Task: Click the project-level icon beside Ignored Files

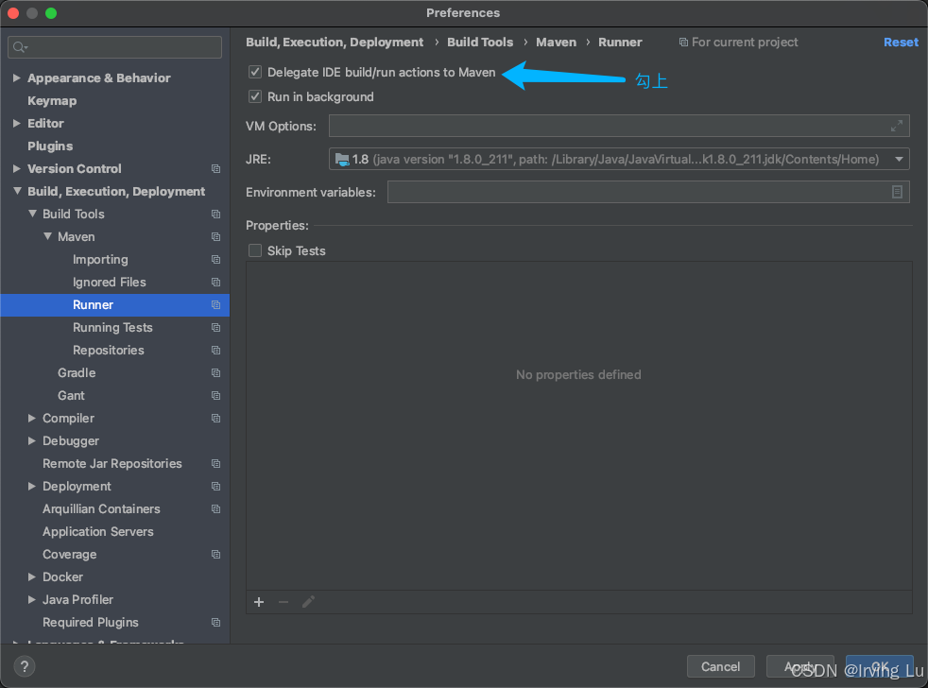Action: click(216, 282)
